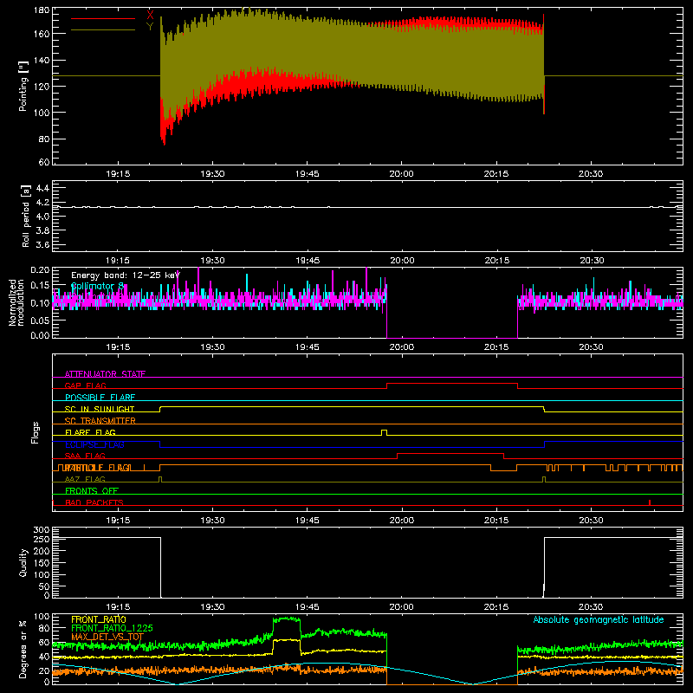Click the GAP_FLAG label
Screen dimensions: 693x693
click(x=85, y=385)
